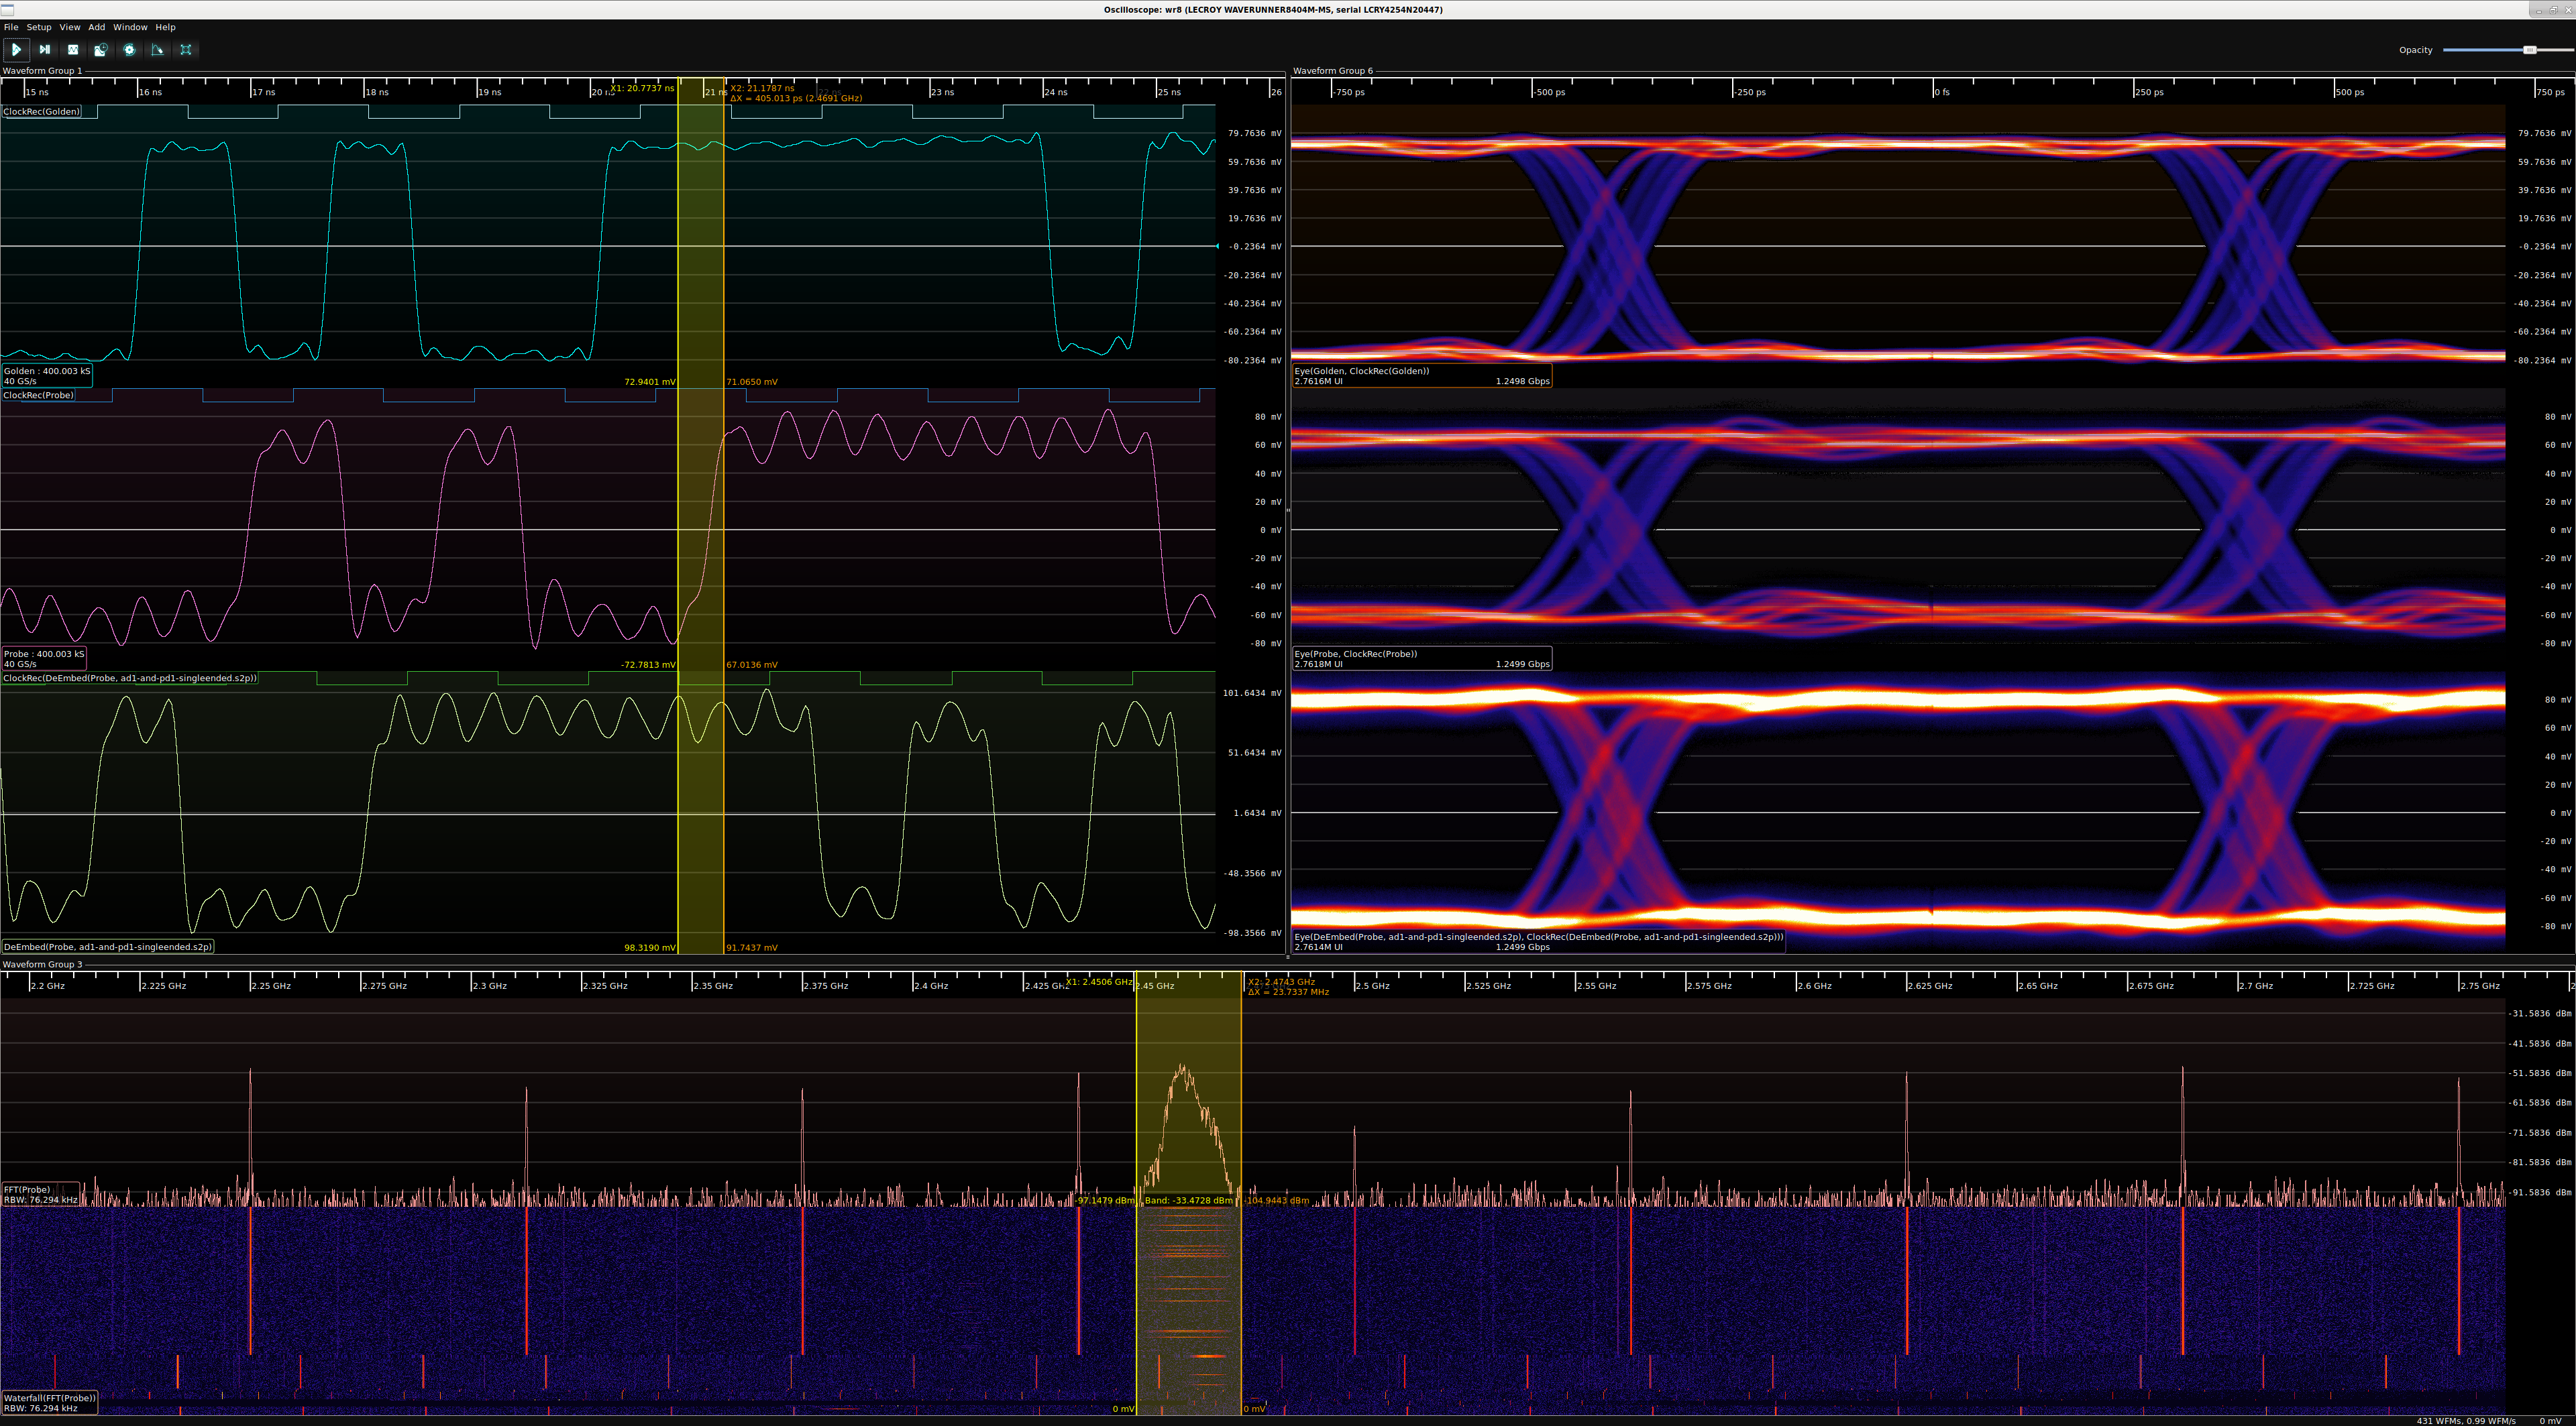Image resolution: width=2576 pixels, height=1426 pixels.
Task: Click the stop acquisition waveform icon
Action: pyautogui.click(x=72, y=49)
